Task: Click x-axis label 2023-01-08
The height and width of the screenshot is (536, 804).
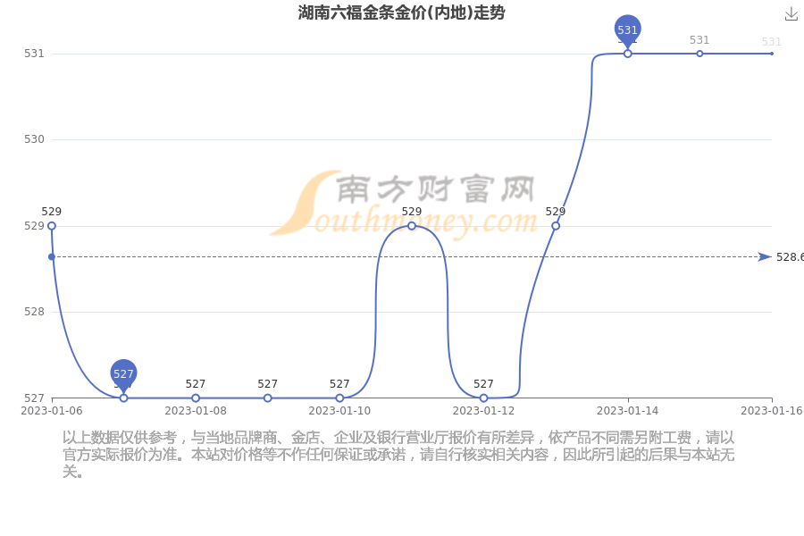Action: click(x=196, y=411)
